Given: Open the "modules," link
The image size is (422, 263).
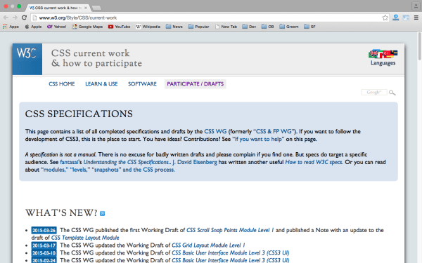Looking at the screenshot, I should tap(54, 170).
